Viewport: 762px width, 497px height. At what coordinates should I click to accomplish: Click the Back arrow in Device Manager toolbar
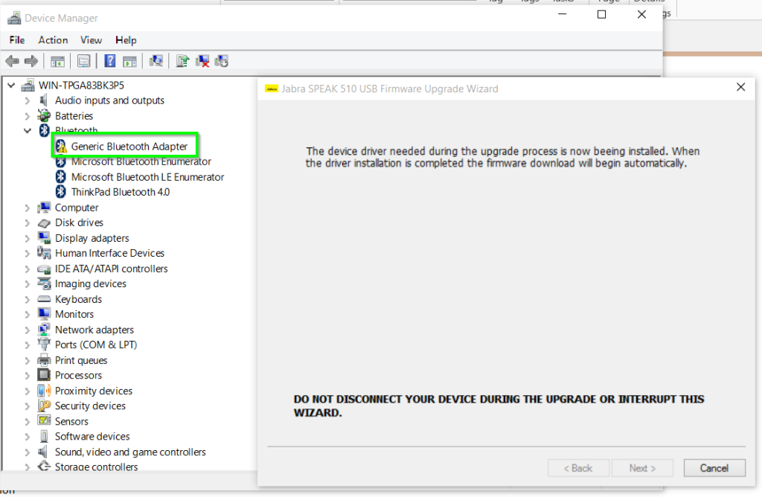(x=12, y=61)
